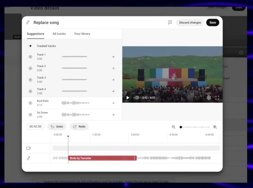This screenshot has height=188, width=253.
Task: Add Track 4 with its plus icon
Action: [114, 91]
